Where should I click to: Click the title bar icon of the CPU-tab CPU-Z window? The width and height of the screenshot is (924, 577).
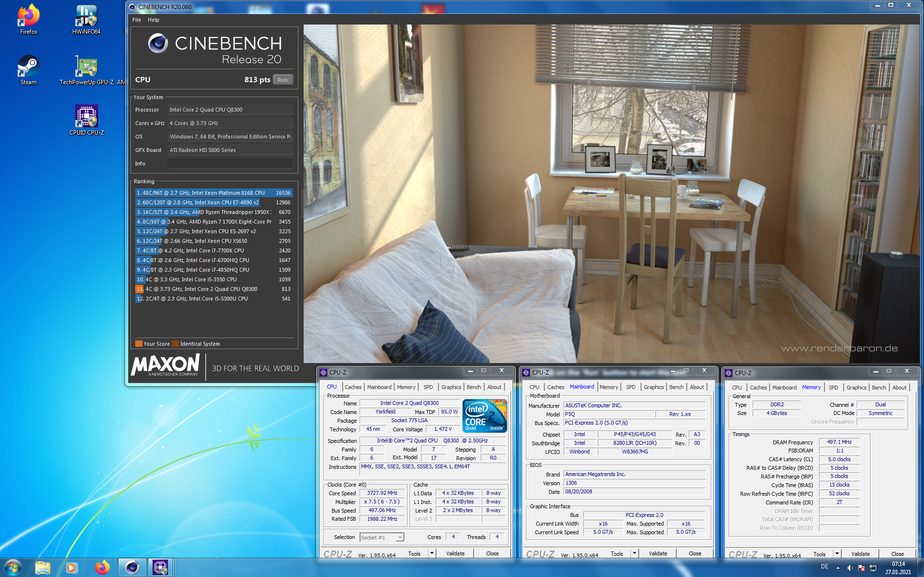point(323,372)
